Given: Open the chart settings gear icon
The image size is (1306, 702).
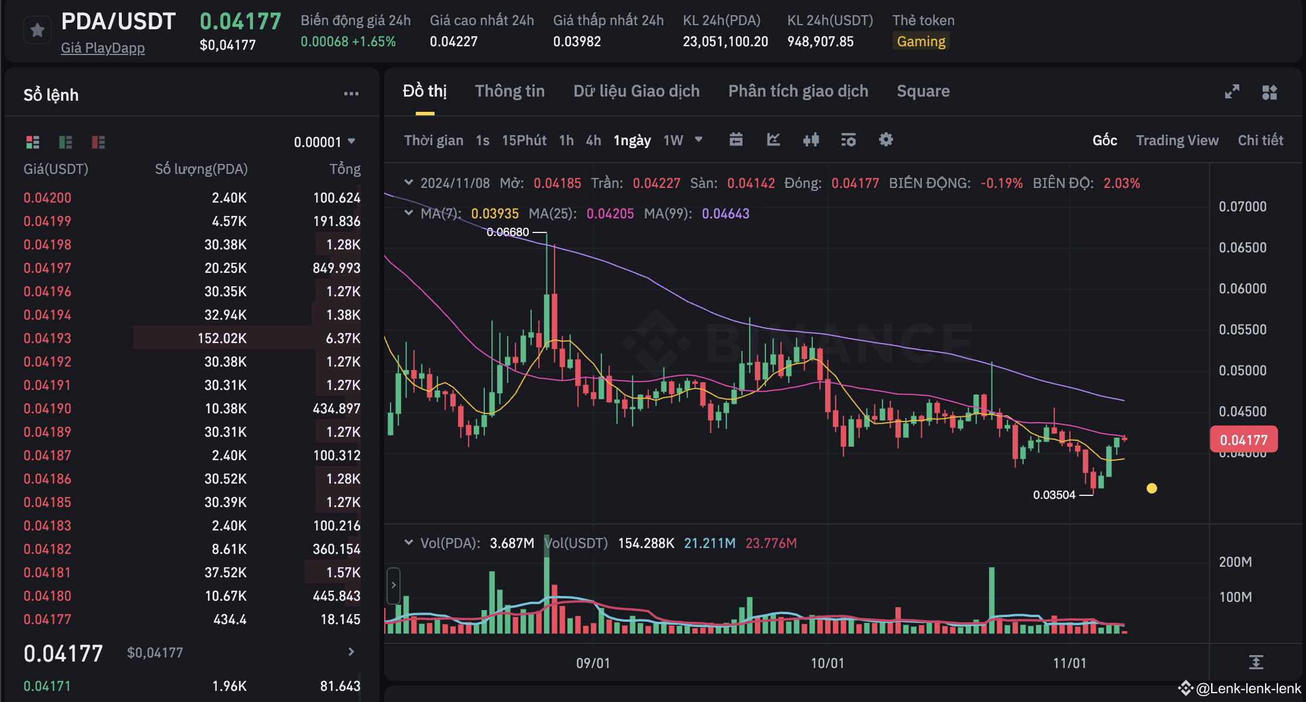Looking at the screenshot, I should coord(886,140).
